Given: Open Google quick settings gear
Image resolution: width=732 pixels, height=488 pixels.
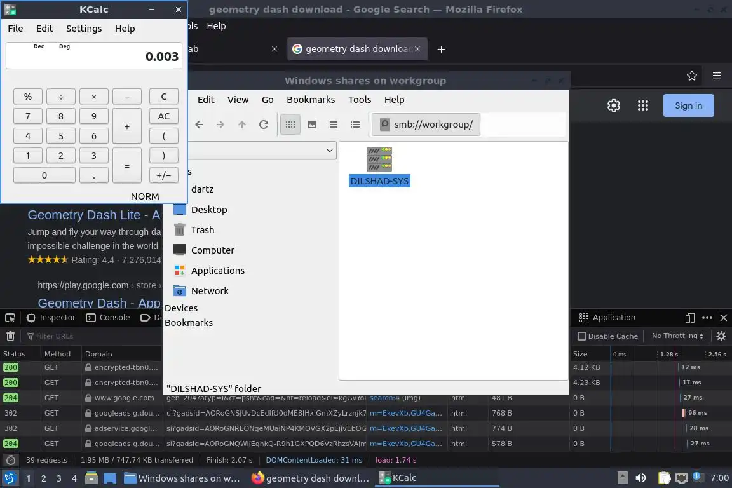Looking at the screenshot, I should (614, 105).
